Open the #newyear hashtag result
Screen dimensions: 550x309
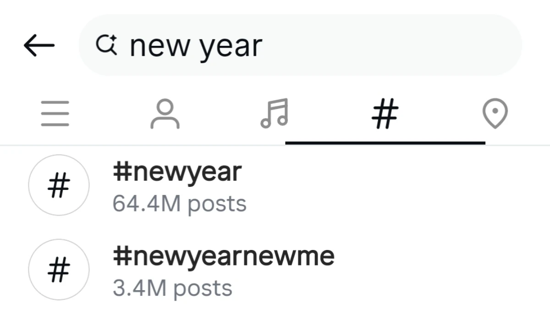pos(178,172)
